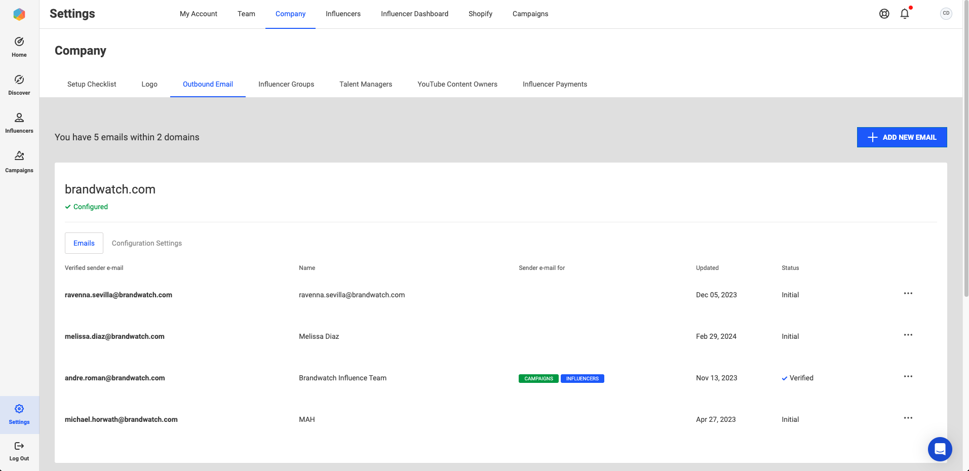Select the Configuration Settings tab
This screenshot has height=471, width=969.
tap(146, 243)
